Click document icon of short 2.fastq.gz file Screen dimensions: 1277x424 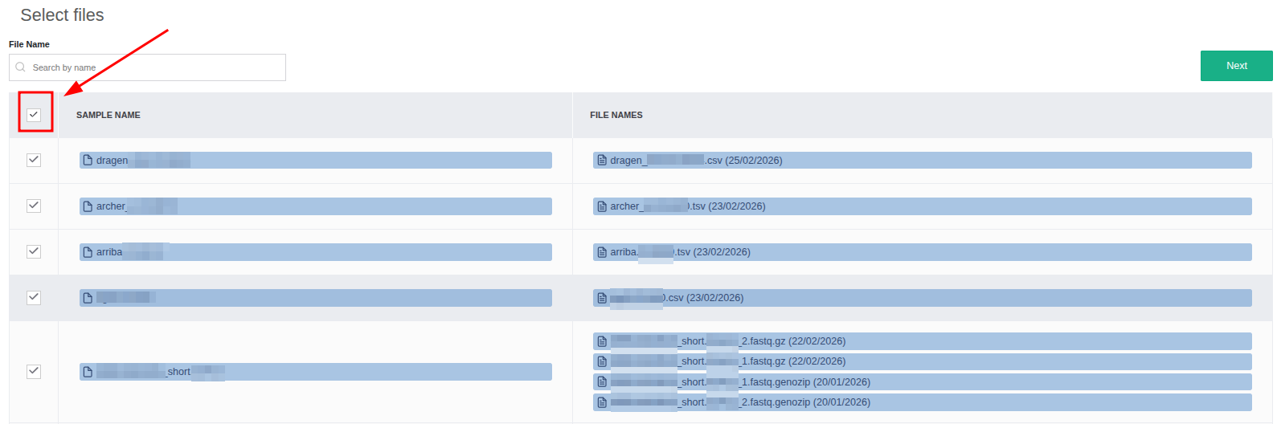click(x=602, y=341)
